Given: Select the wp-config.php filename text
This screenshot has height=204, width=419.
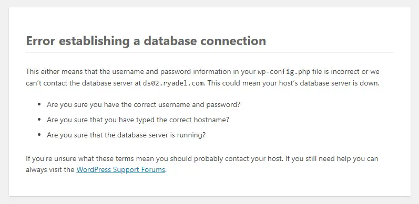Looking at the screenshot, I should coord(284,72).
